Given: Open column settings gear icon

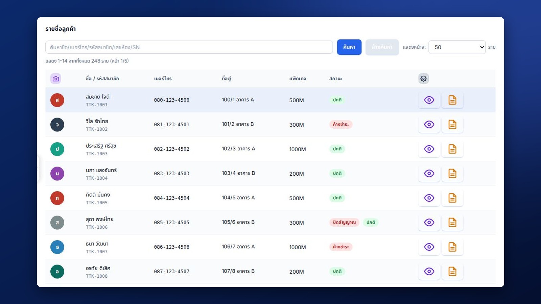Looking at the screenshot, I should click(423, 79).
